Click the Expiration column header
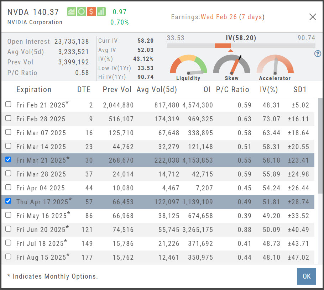 click(34, 90)
